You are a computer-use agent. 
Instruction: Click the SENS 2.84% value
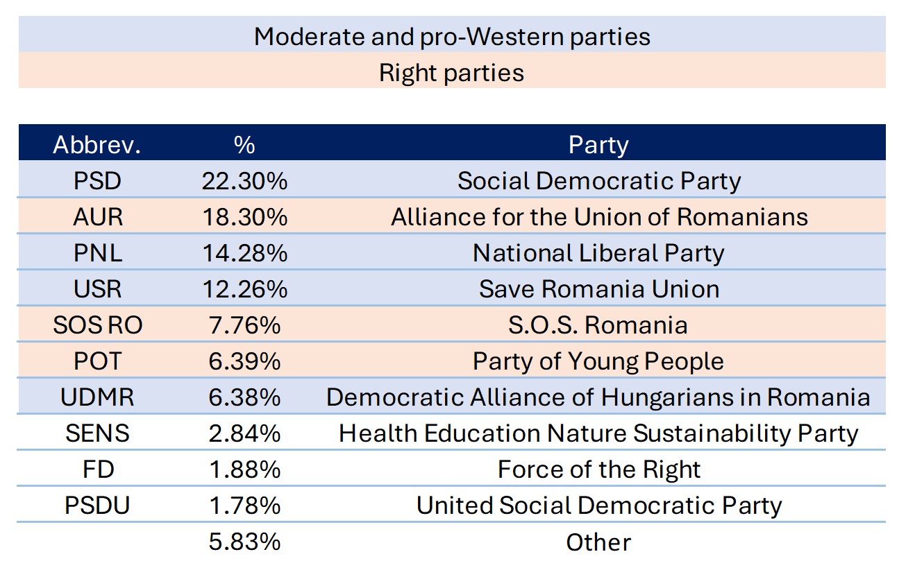click(x=244, y=433)
